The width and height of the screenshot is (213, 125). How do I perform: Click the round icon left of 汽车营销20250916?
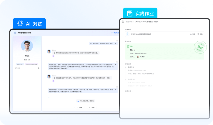tap(15, 33)
